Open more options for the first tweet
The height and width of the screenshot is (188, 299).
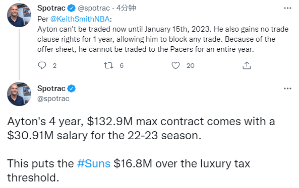tap(287, 8)
